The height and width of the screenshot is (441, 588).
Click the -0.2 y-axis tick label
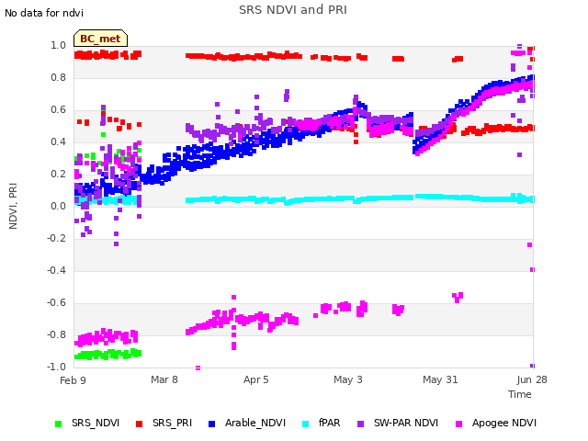[56, 239]
